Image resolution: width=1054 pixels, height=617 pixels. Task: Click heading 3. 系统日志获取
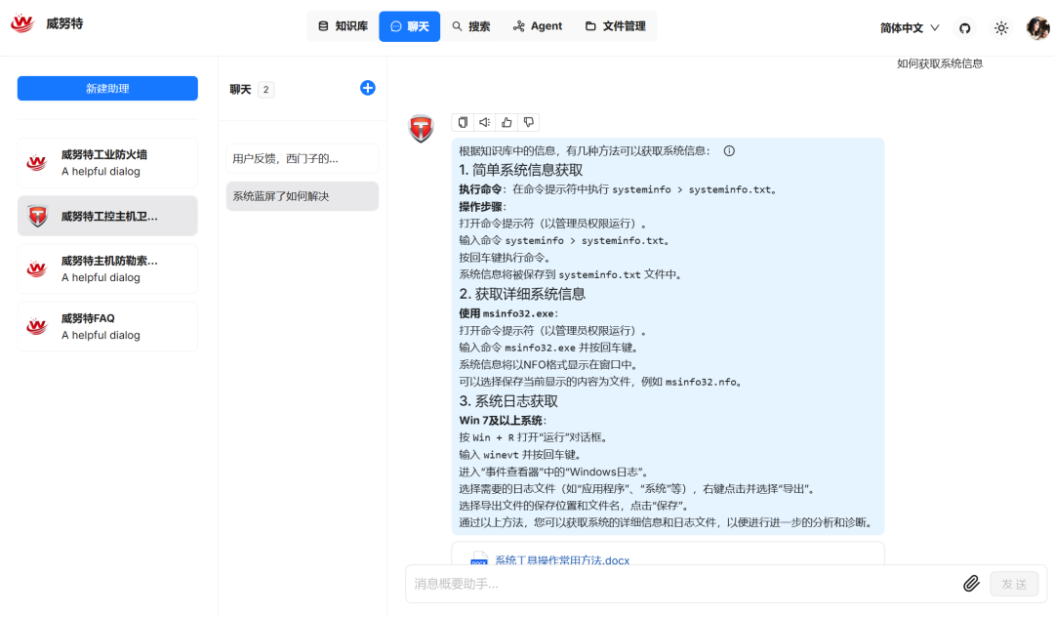[508, 401]
